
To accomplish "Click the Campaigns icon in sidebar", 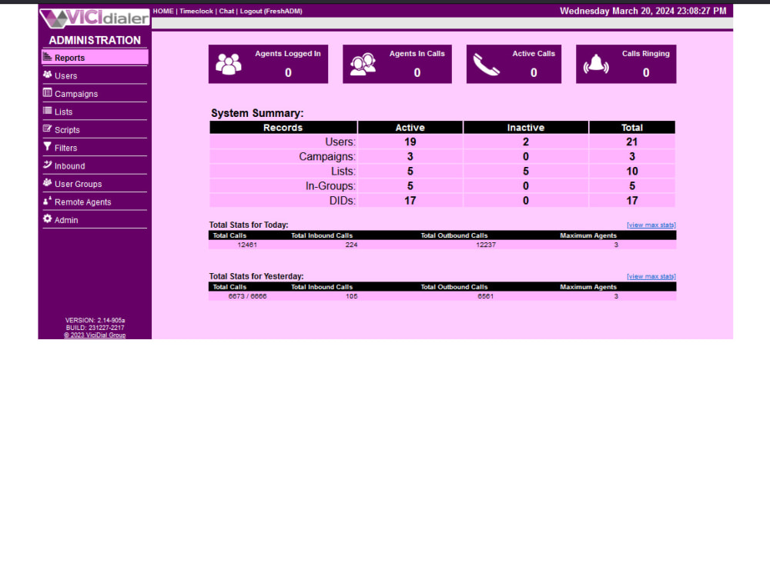I will 47,93.
